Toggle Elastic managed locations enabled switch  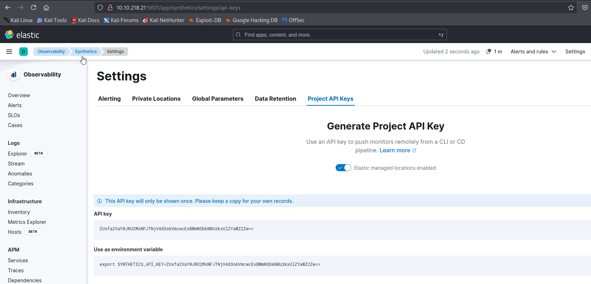tap(343, 168)
